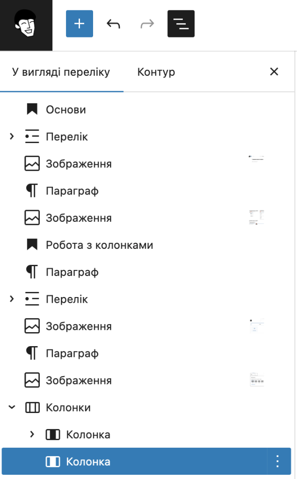Click the blue block inserter plus button

[x=80, y=23]
